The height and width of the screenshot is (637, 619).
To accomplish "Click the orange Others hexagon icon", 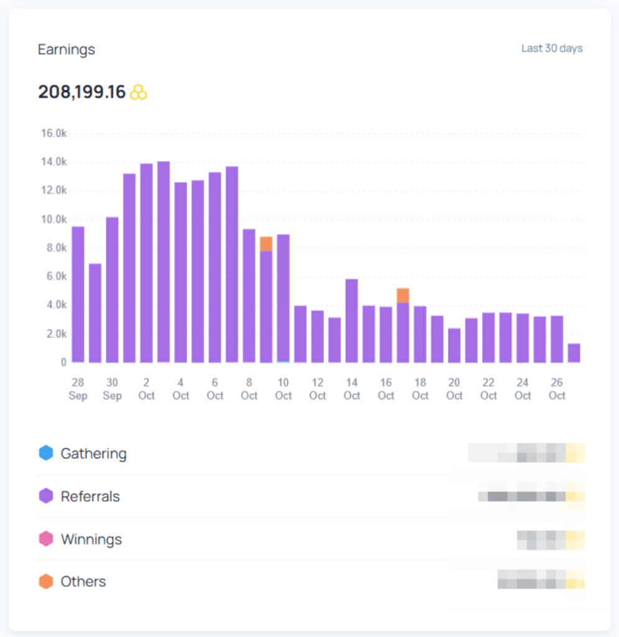I will [x=46, y=582].
